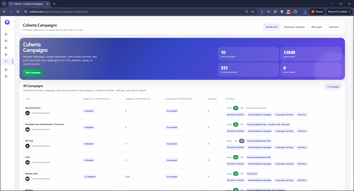Viewport: 354px width, 191px height.
Task: Click the MG avatar in Mathias Visit row
Action: [x=27, y=179]
